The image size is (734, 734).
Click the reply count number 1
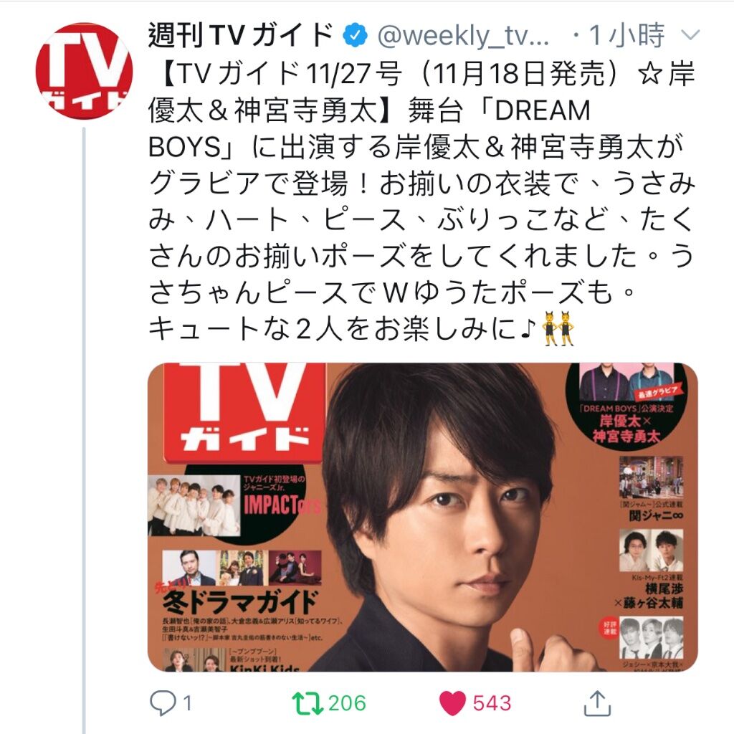click(x=187, y=703)
